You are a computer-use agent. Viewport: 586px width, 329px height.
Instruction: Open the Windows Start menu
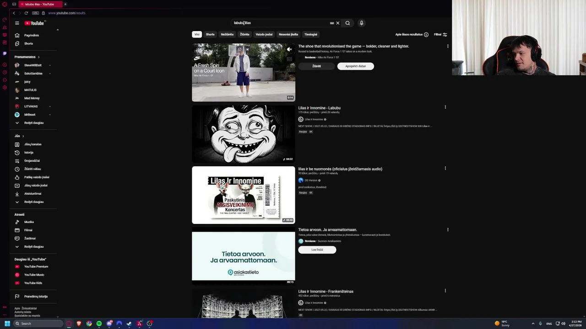(7, 324)
